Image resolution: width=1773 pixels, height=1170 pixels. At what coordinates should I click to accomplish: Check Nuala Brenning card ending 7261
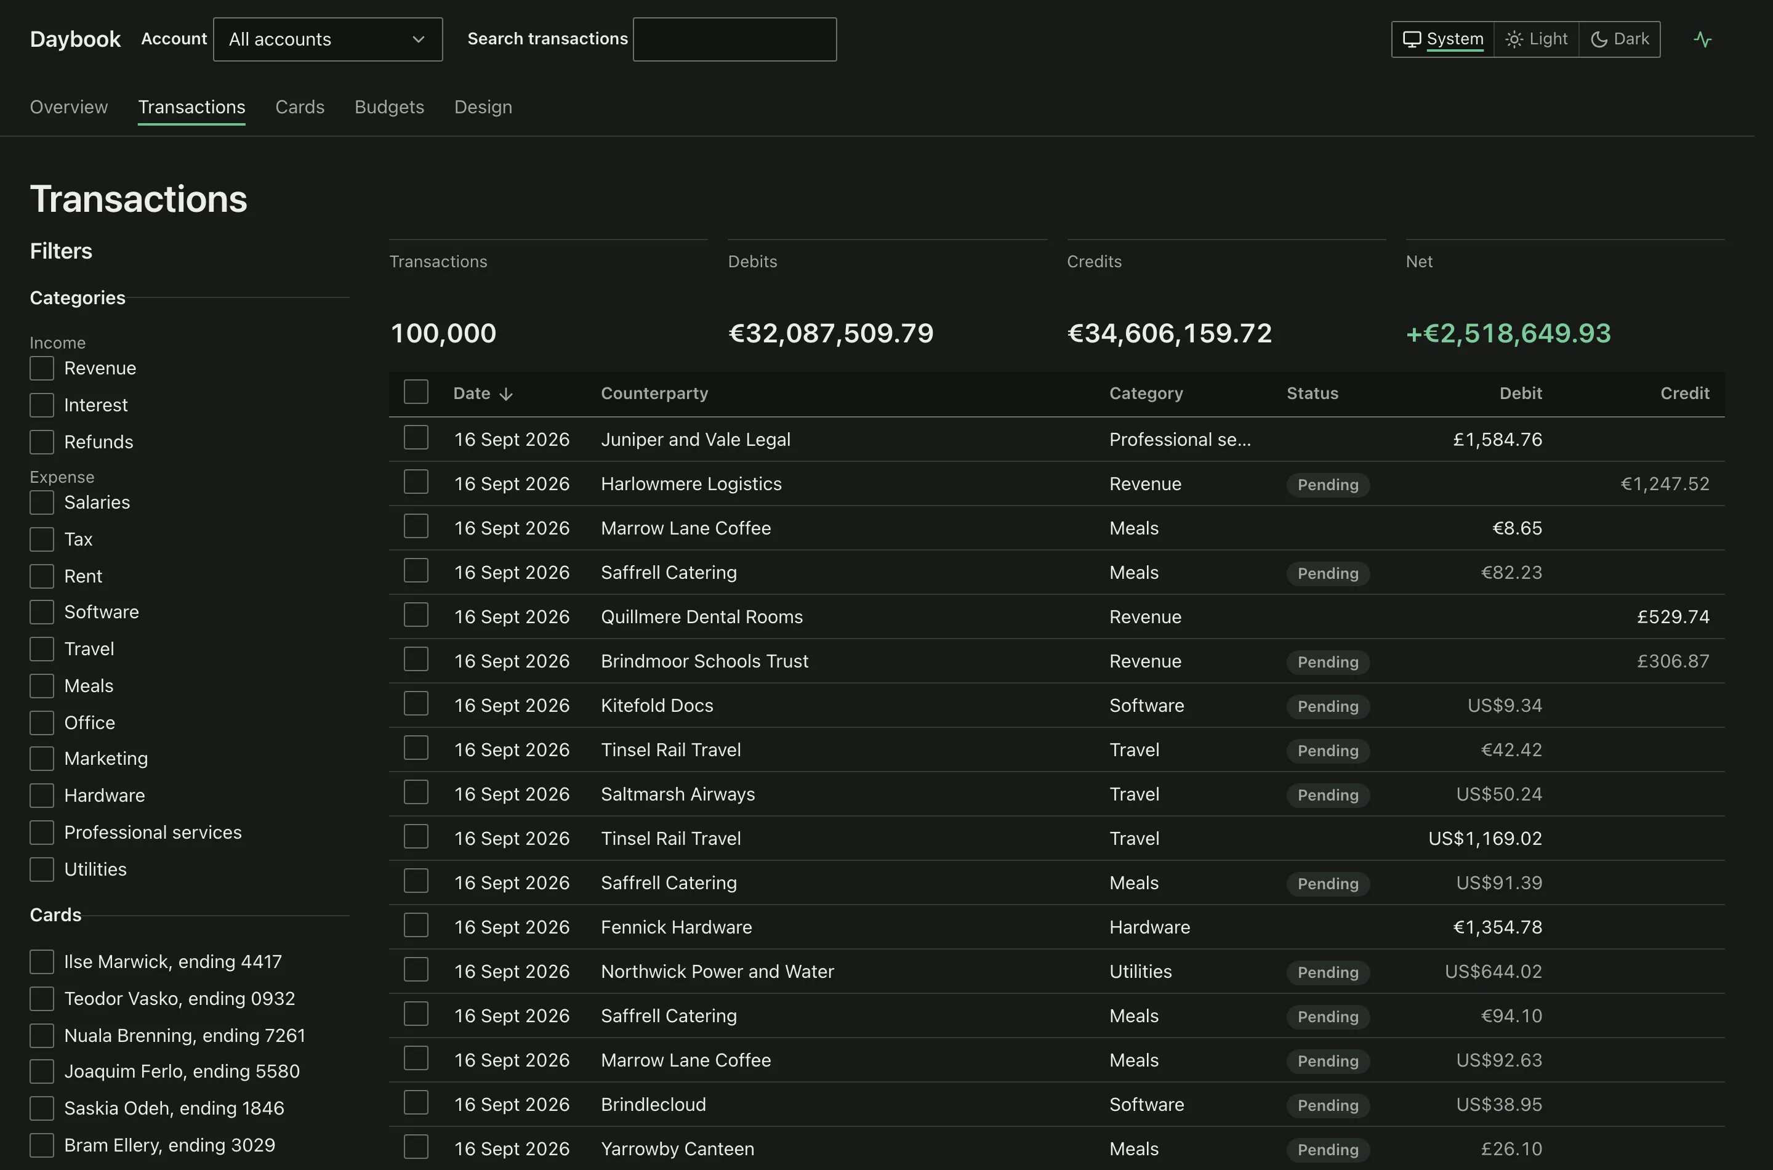[x=42, y=1036]
